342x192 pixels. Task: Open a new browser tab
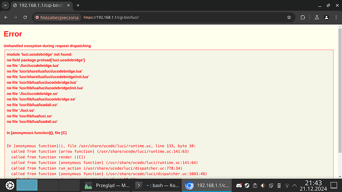click(x=78, y=5)
